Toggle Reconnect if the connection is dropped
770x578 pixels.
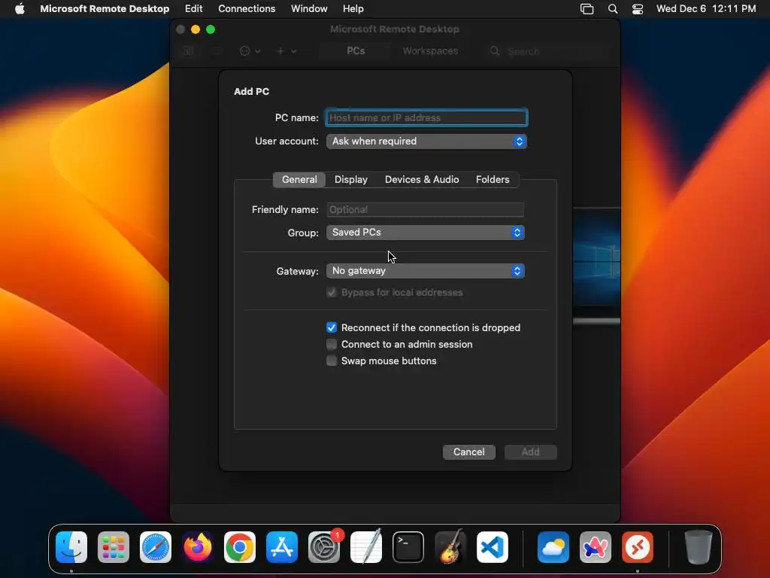pyautogui.click(x=332, y=328)
